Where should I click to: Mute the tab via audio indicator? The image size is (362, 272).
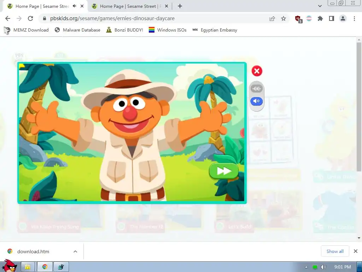(x=74, y=6)
